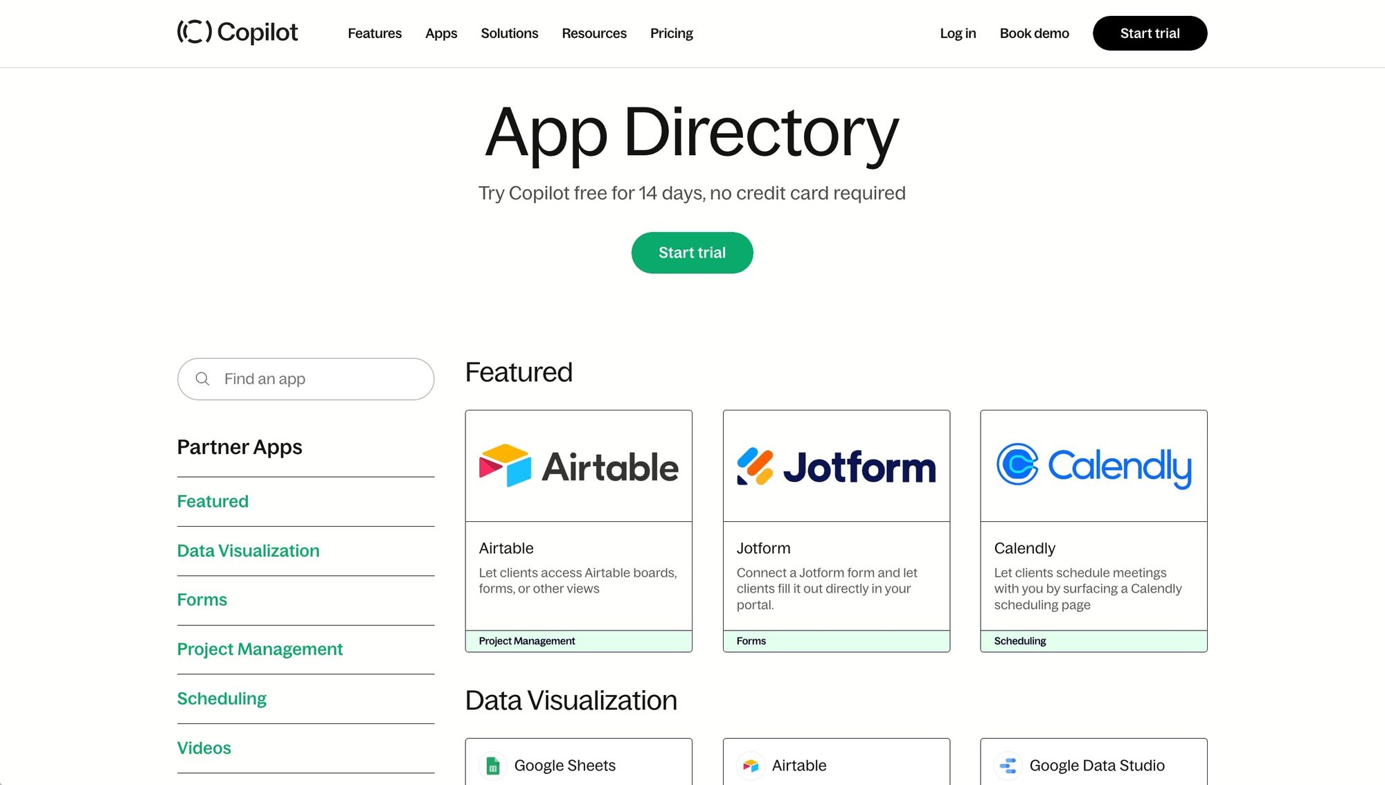Go to the Pricing page
The height and width of the screenshot is (785, 1385).
[x=671, y=33]
